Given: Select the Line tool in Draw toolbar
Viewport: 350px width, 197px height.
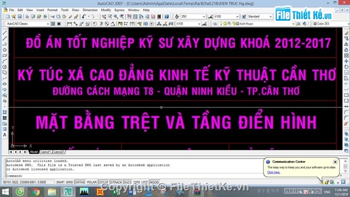Looking at the screenshot, I should [x=4, y=33].
